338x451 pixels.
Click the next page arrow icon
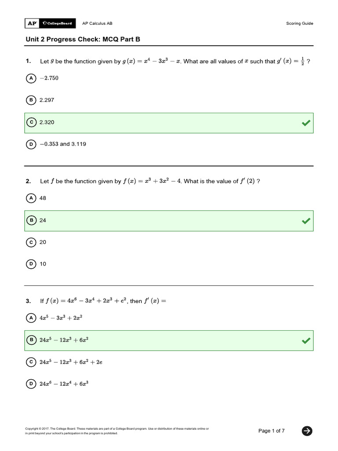(x=307, y=431)
